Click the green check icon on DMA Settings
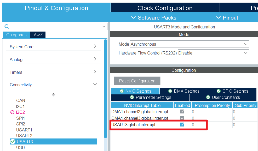 [x=170, y=91]
